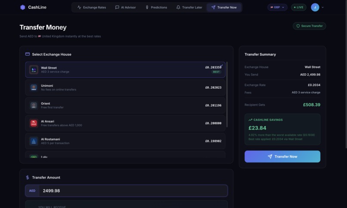Screen dimensions: 347x208
Task: Open the GBP currency dropdown
Action: 277,7
